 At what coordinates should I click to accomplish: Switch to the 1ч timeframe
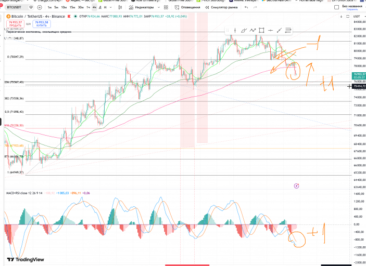[88, 7]
